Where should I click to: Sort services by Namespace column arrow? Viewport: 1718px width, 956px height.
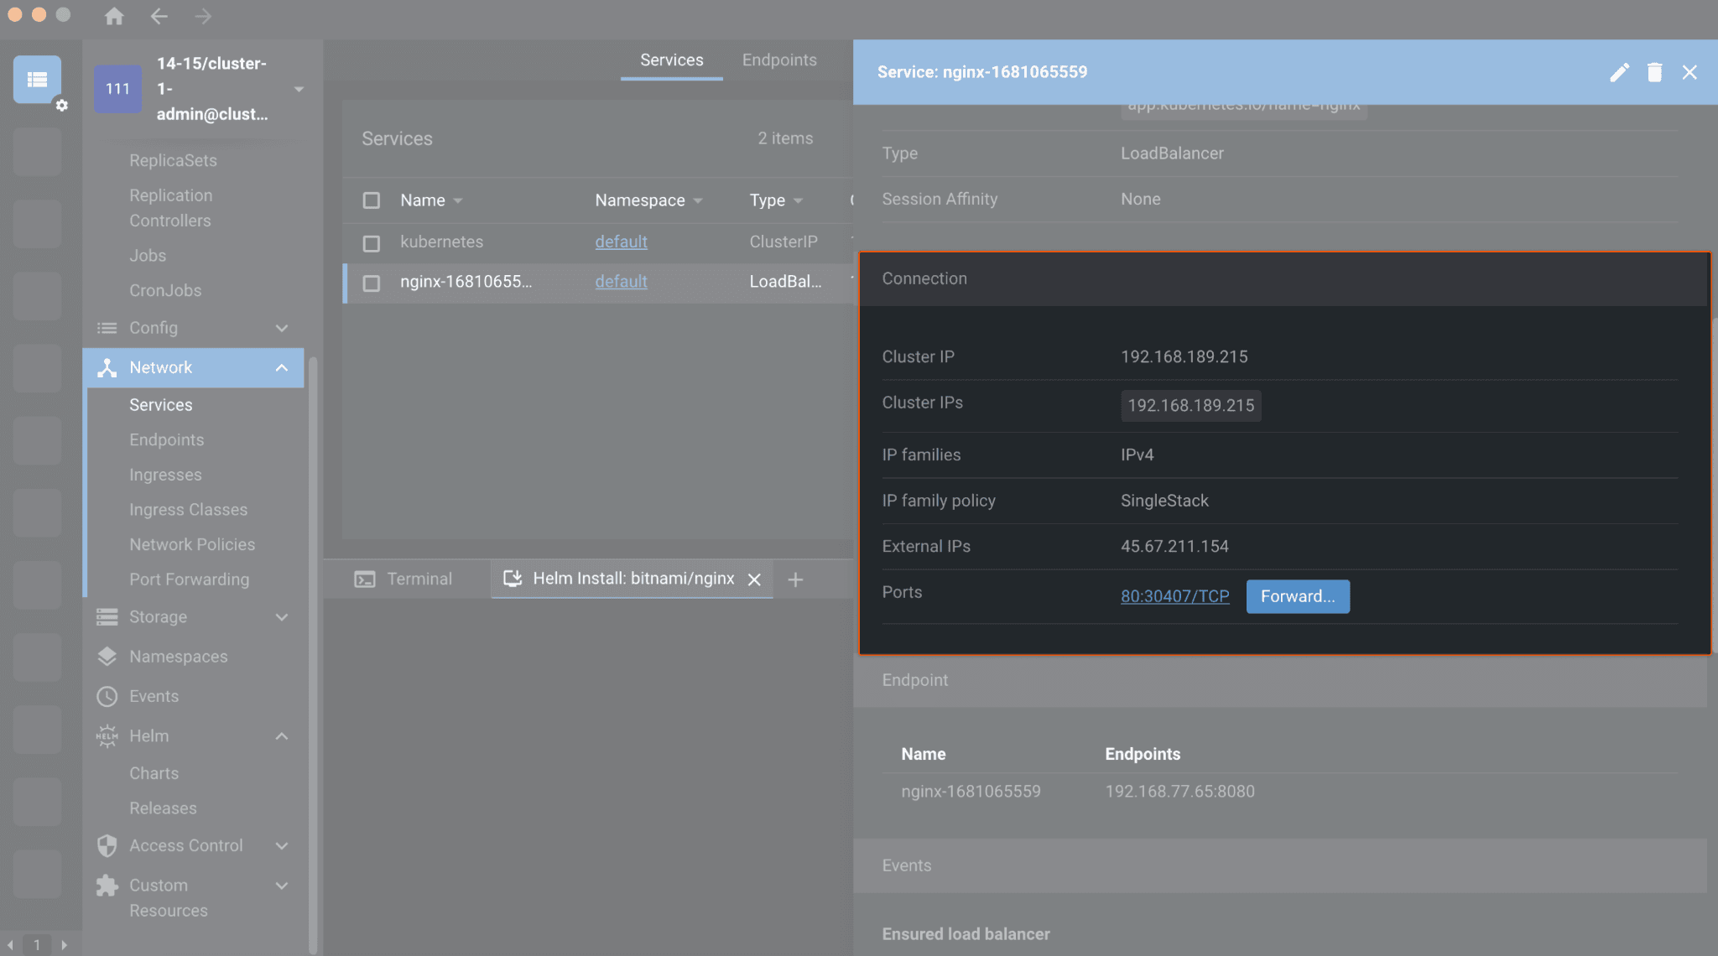[698, 201]
